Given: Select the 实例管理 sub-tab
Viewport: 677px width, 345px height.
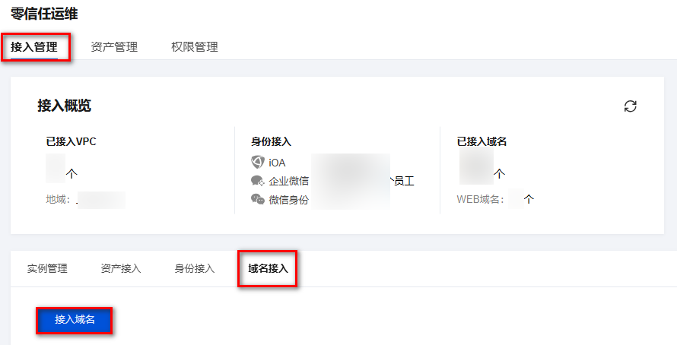Looking at the screenshot, I should [x=47, y=269].
